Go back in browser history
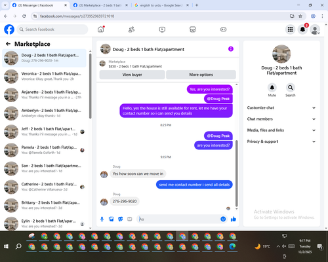Viewport: 328px width, 262px height. (6, 16)
